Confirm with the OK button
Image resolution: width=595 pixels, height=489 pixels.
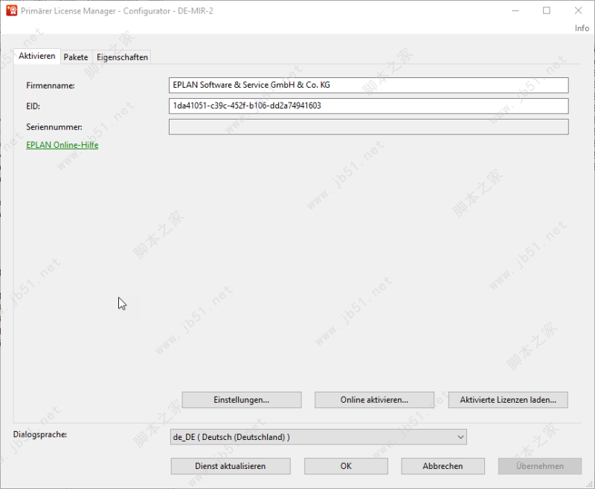(346, 466)
